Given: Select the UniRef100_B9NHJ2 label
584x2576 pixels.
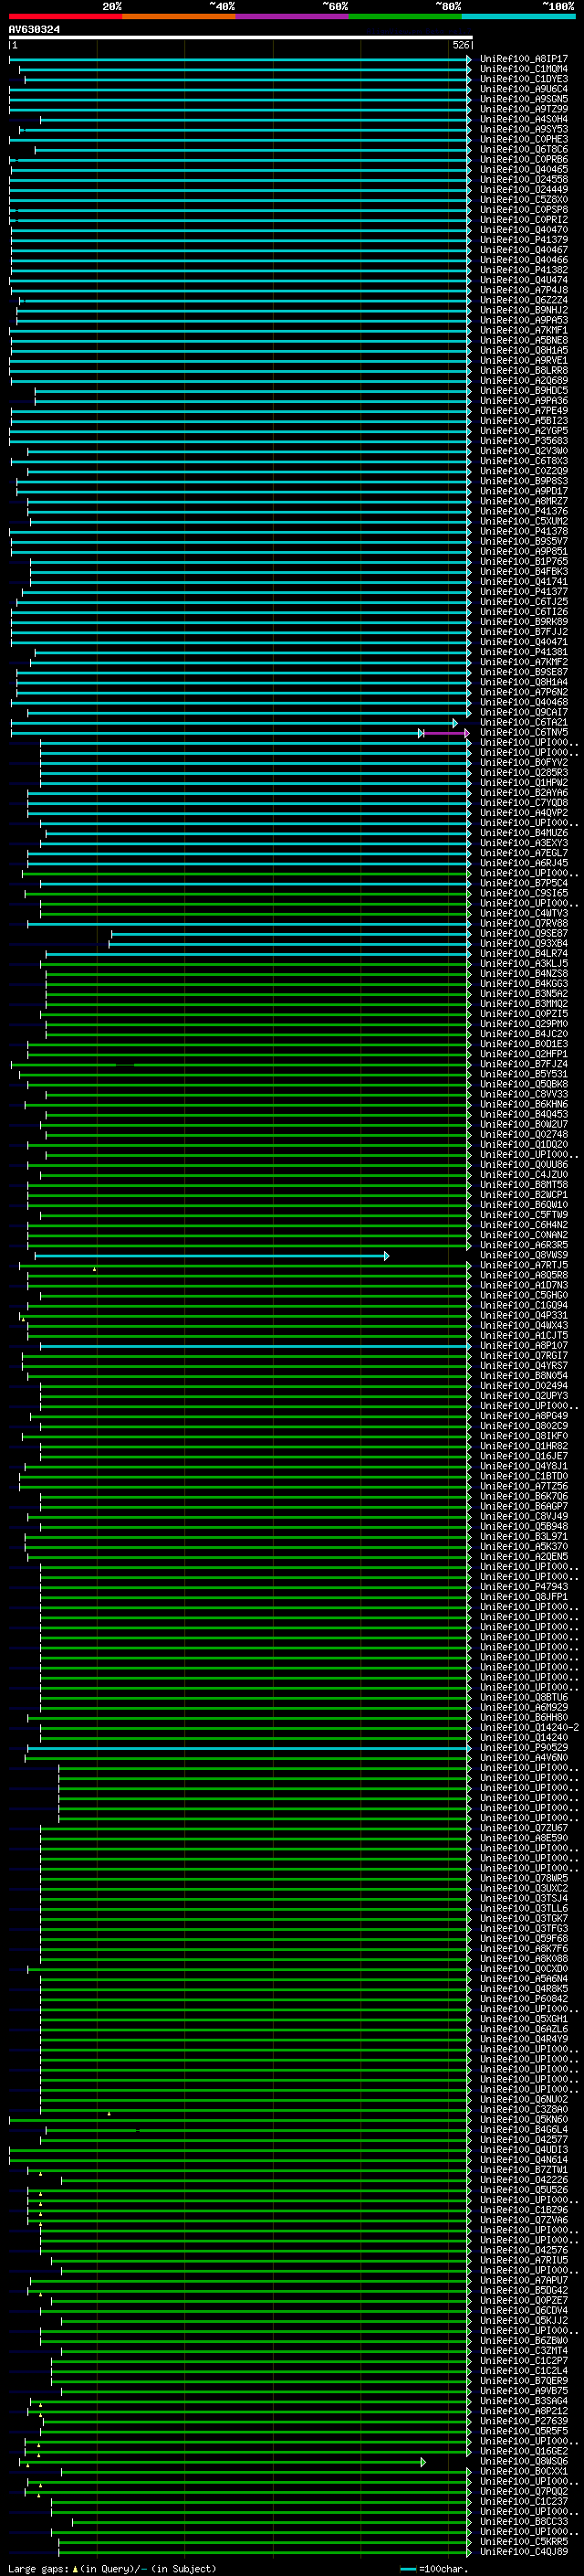Looking at the screenshot, I should [523, 310].
